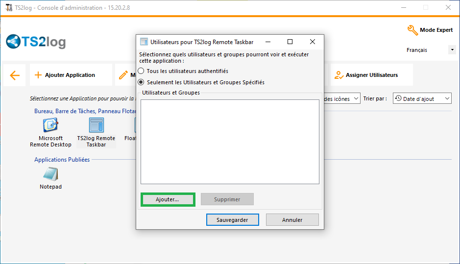This screenshot has height=264, width=460.
Task: Click the Bureau, Barre de Tâches section heading
Action: 85,111
